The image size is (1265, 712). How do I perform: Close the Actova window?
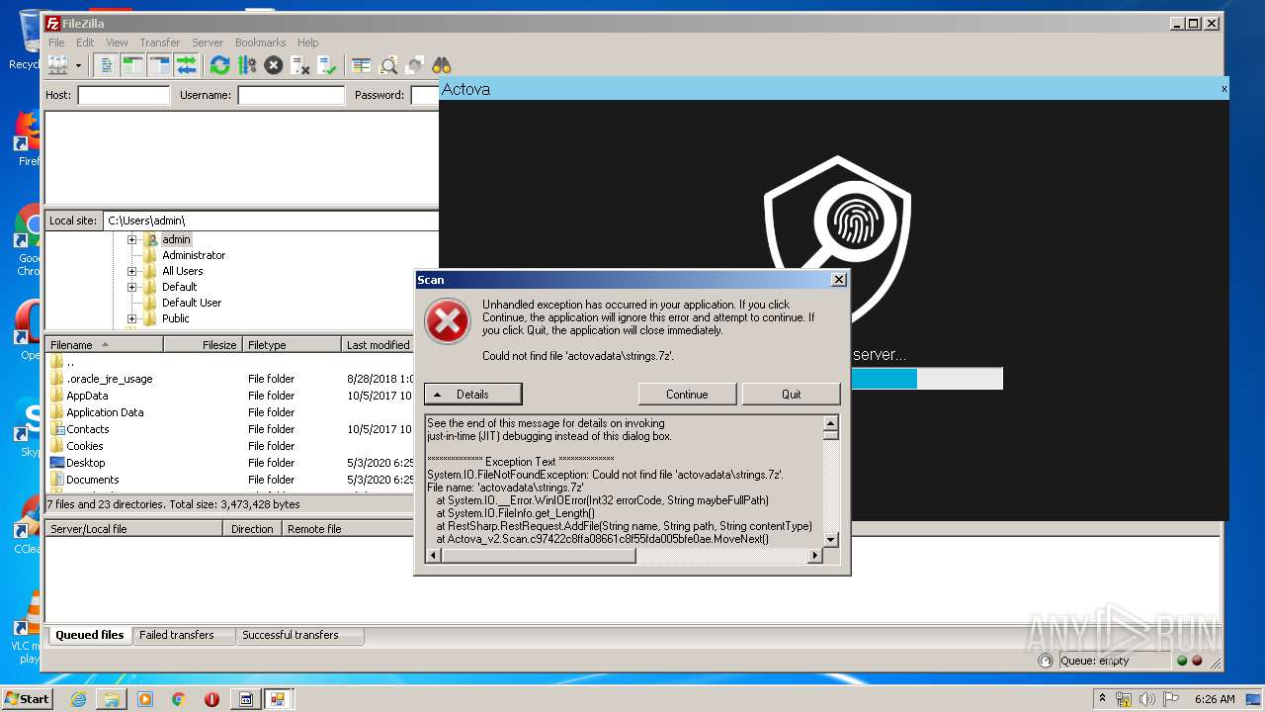point(1224,89)
